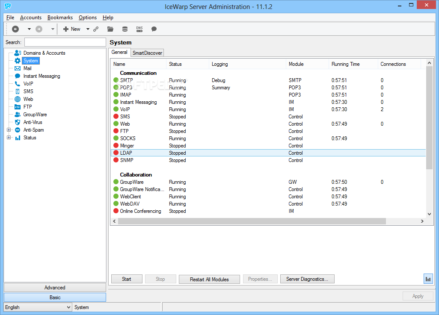Click the SMS service red status icon
439x315 pixels.
pos(116,116)
